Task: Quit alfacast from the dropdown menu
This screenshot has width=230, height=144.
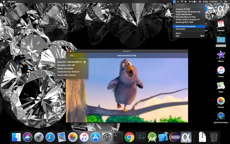Action: click(178, 36)
